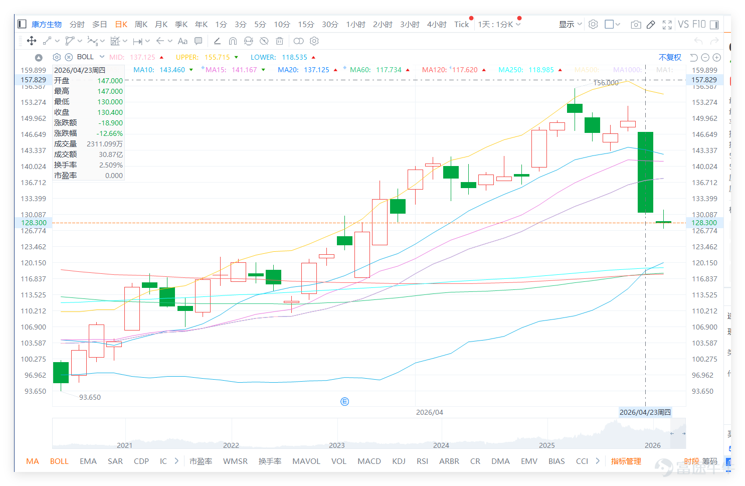Switch to the 1小时 period tab
Screen dimensions: 745x486
(355, 24)
